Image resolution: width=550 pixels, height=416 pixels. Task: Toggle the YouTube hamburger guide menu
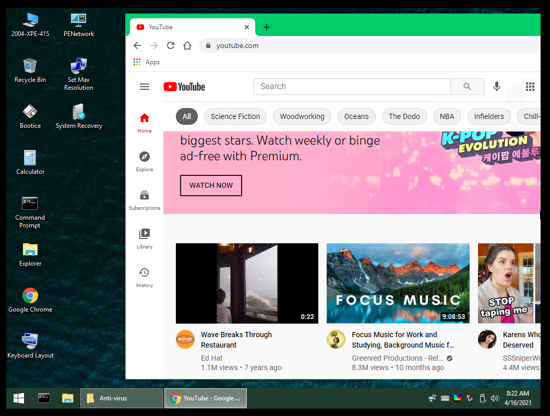coord(145,87)
